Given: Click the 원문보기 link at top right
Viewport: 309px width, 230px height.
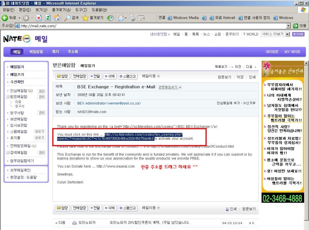Looking at the screenshot, I should (x=224, y=77).
